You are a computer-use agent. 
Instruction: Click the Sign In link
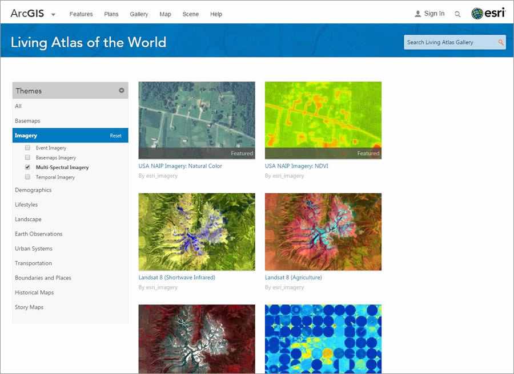pyautogui.click(x=434, y=14)
